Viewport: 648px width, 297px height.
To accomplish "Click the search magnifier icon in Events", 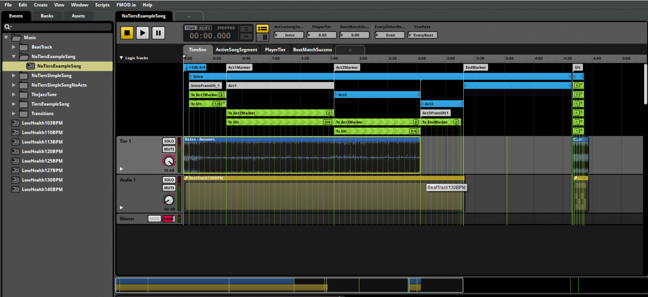I will (x=8, y=27).
